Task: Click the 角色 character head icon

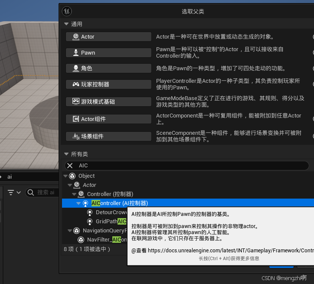Action: pos(76,68)
